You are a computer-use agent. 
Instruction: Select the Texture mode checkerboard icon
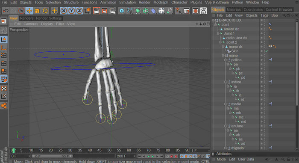click(4, 89)
